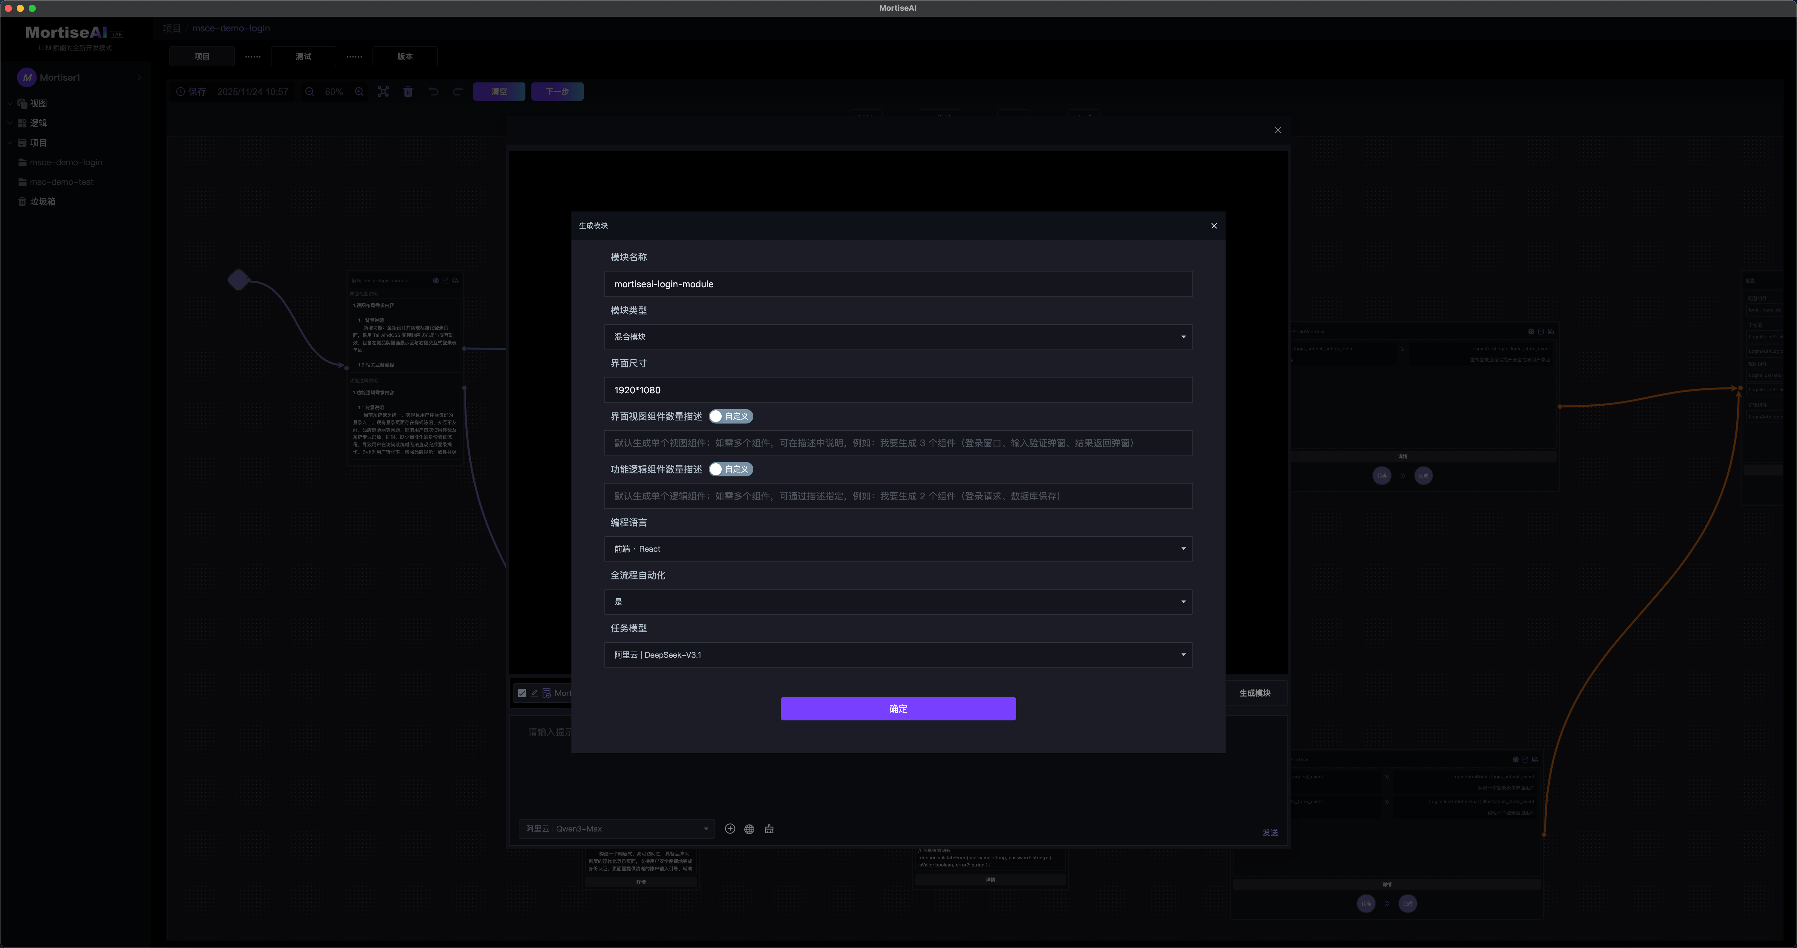The height and width of the screenshot is (948, 1797).
Task: Click the zoom out magnifier icon
Action: click(x=310, y=91)
